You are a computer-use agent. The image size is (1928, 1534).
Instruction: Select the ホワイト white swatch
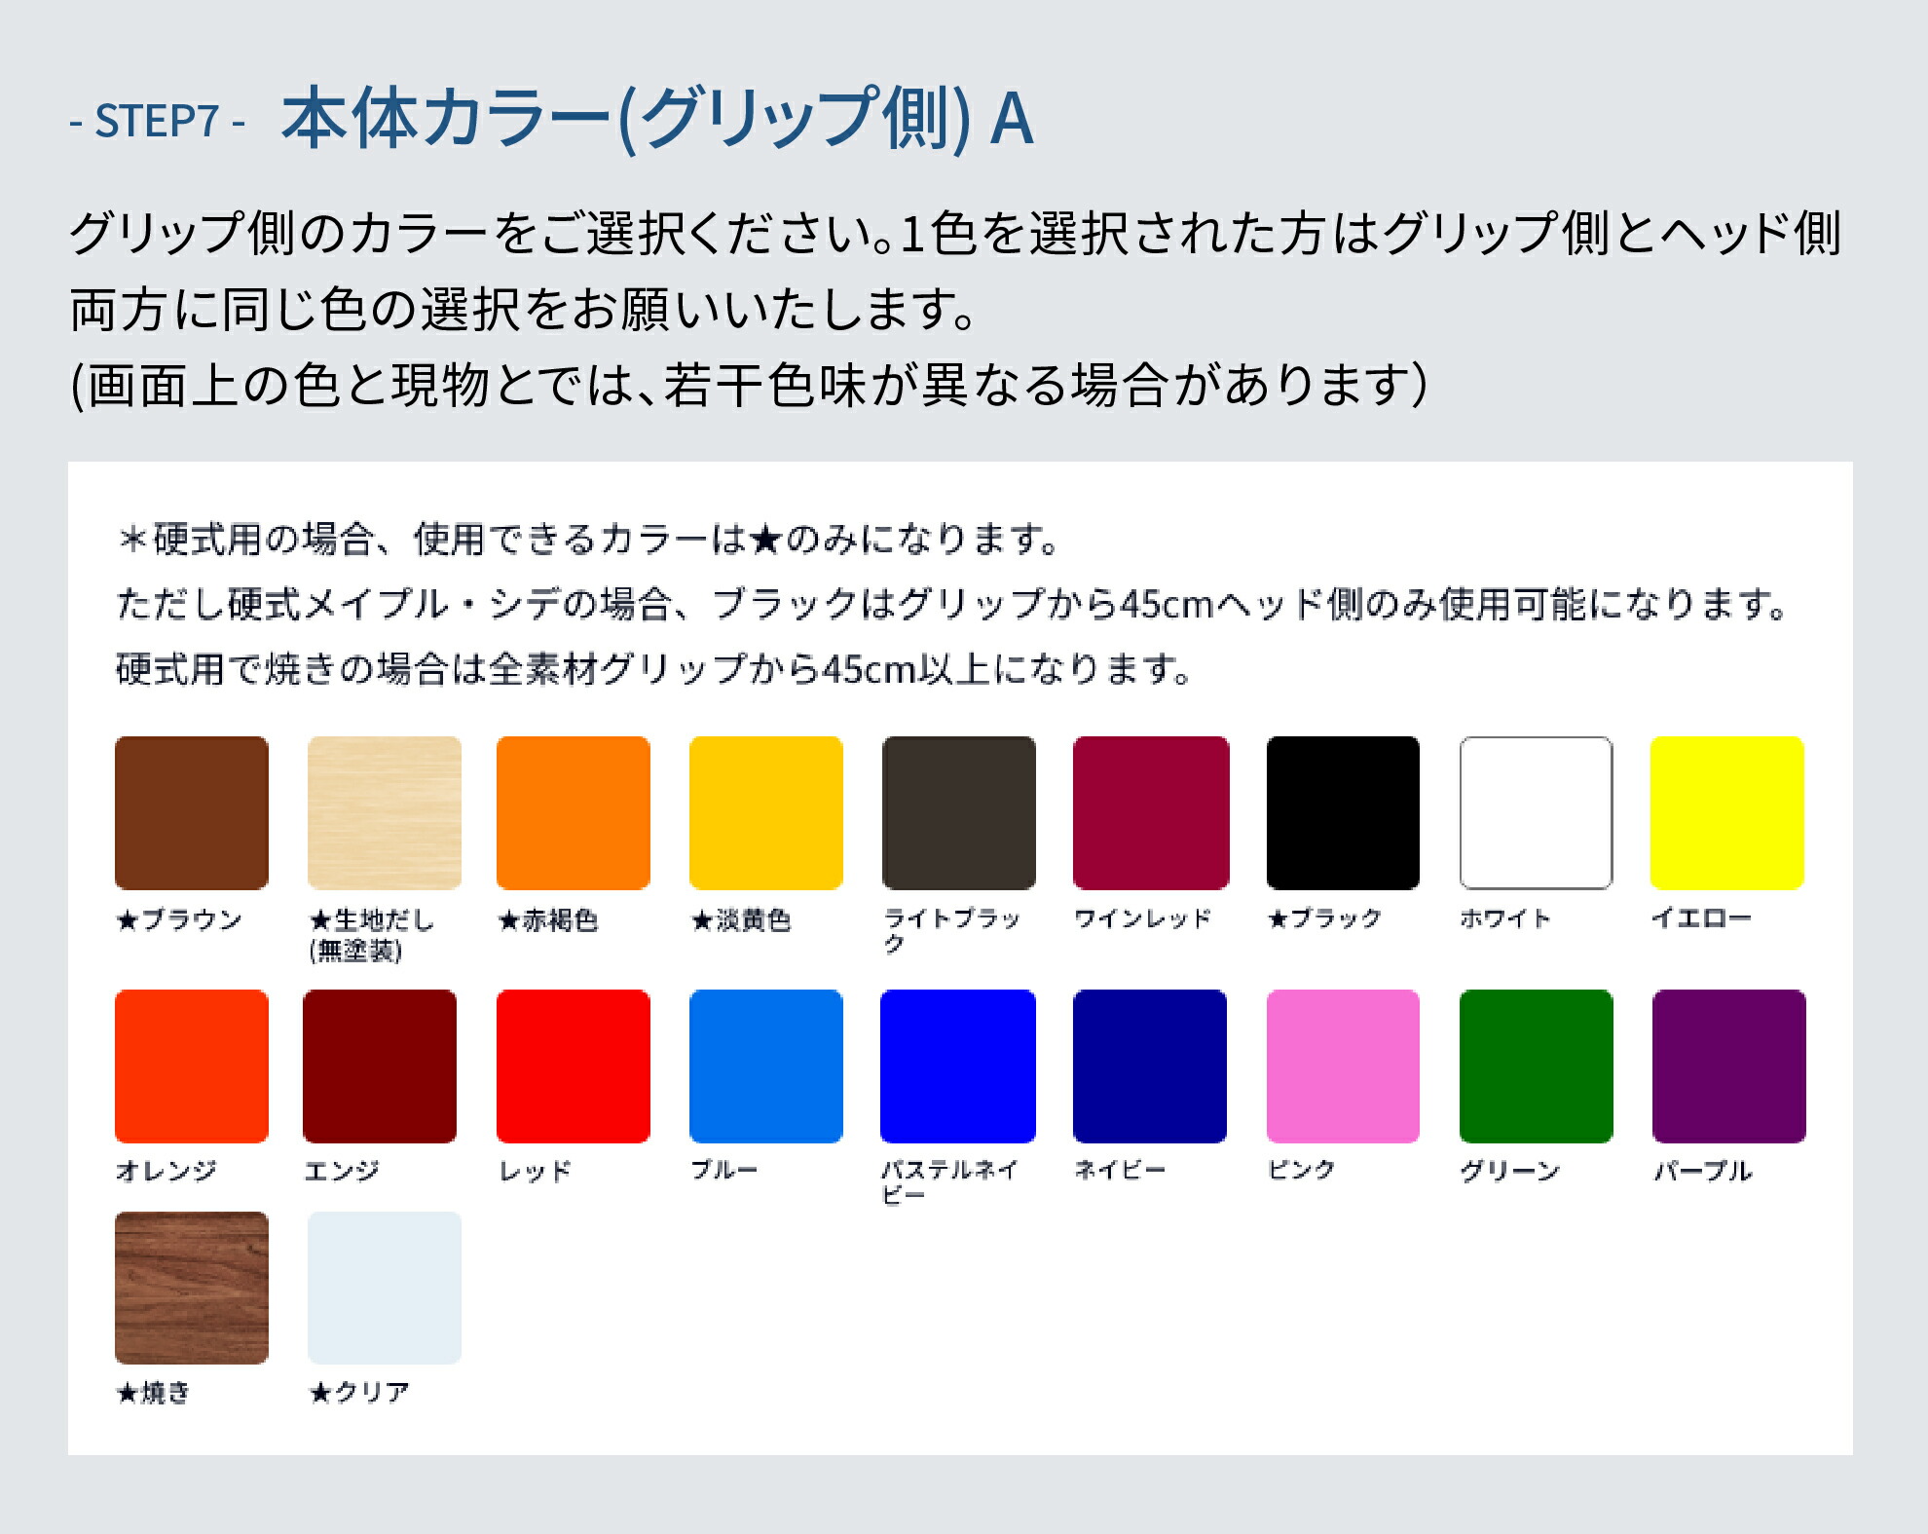[1537, 812]
